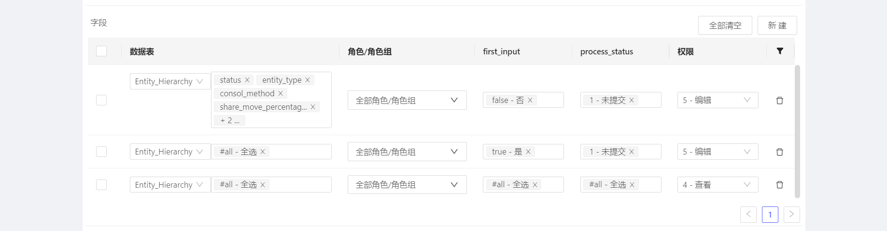Remove the entity_type field tag

[308, 80]
